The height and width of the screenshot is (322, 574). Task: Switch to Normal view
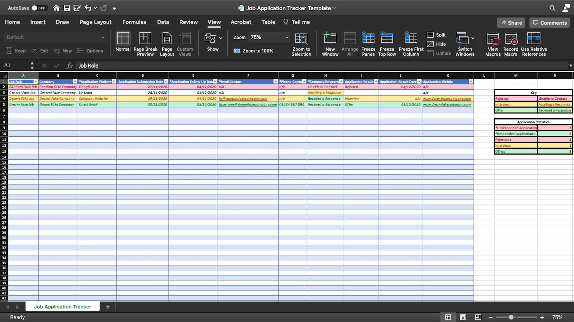pos(123,43)
